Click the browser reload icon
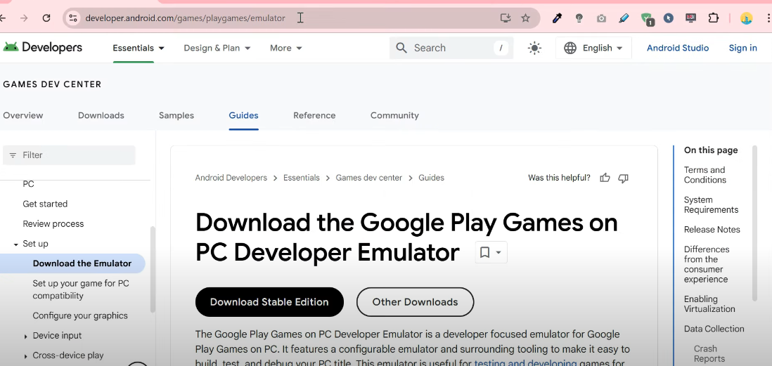The width and height of the screenshot is (772, 366). [x=46, y=18]
